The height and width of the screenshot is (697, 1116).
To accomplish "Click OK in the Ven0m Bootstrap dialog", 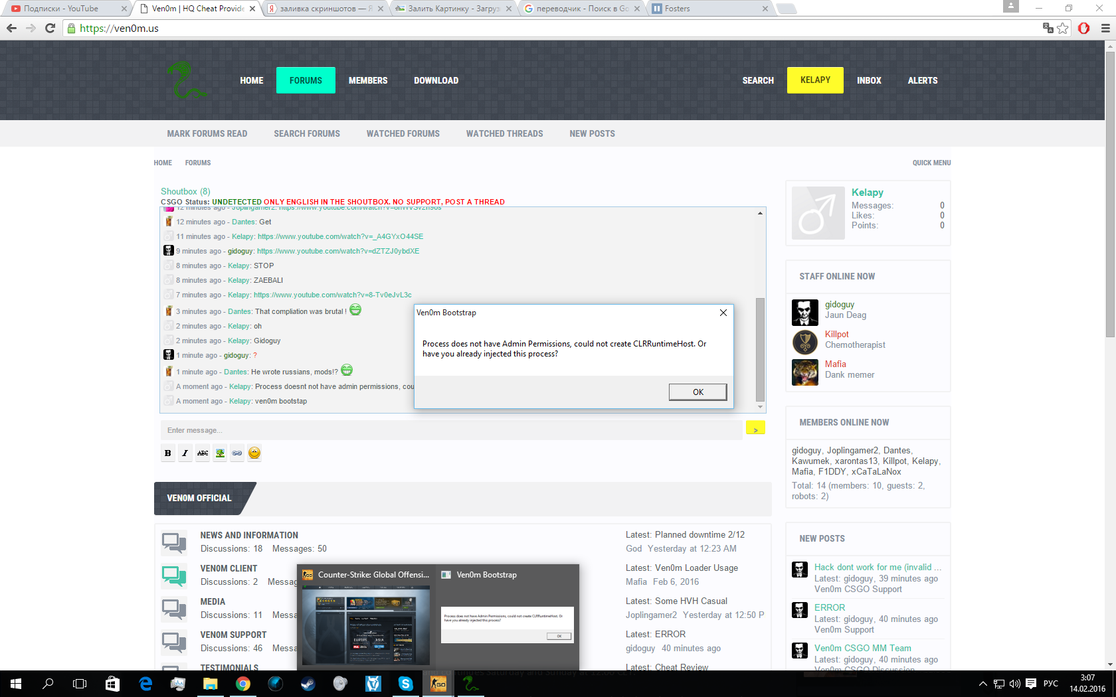I will coord(697,392).
